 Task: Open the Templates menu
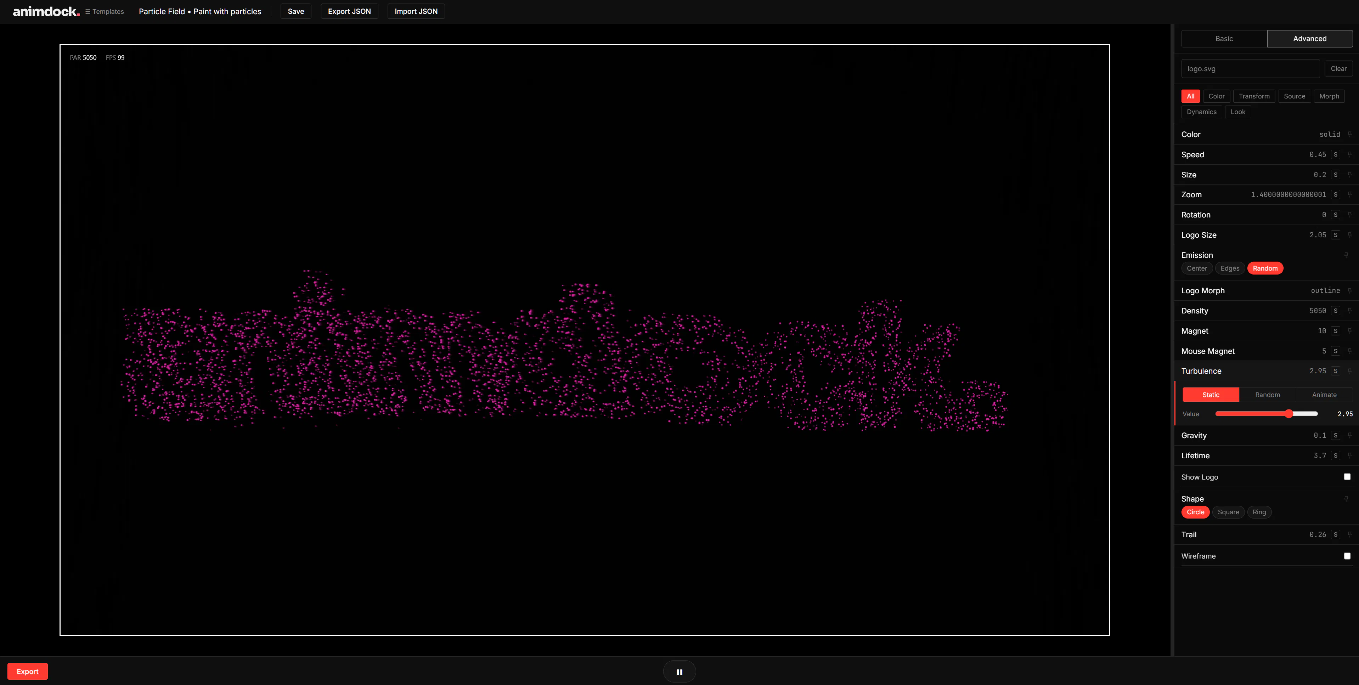(x=105, y=12)
